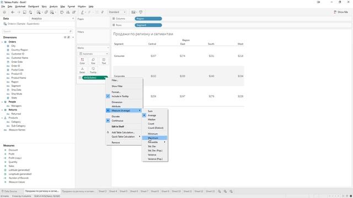Click the New Dashboard icon at bottom tabs
The image size is (353, 198).
point(225,191)
